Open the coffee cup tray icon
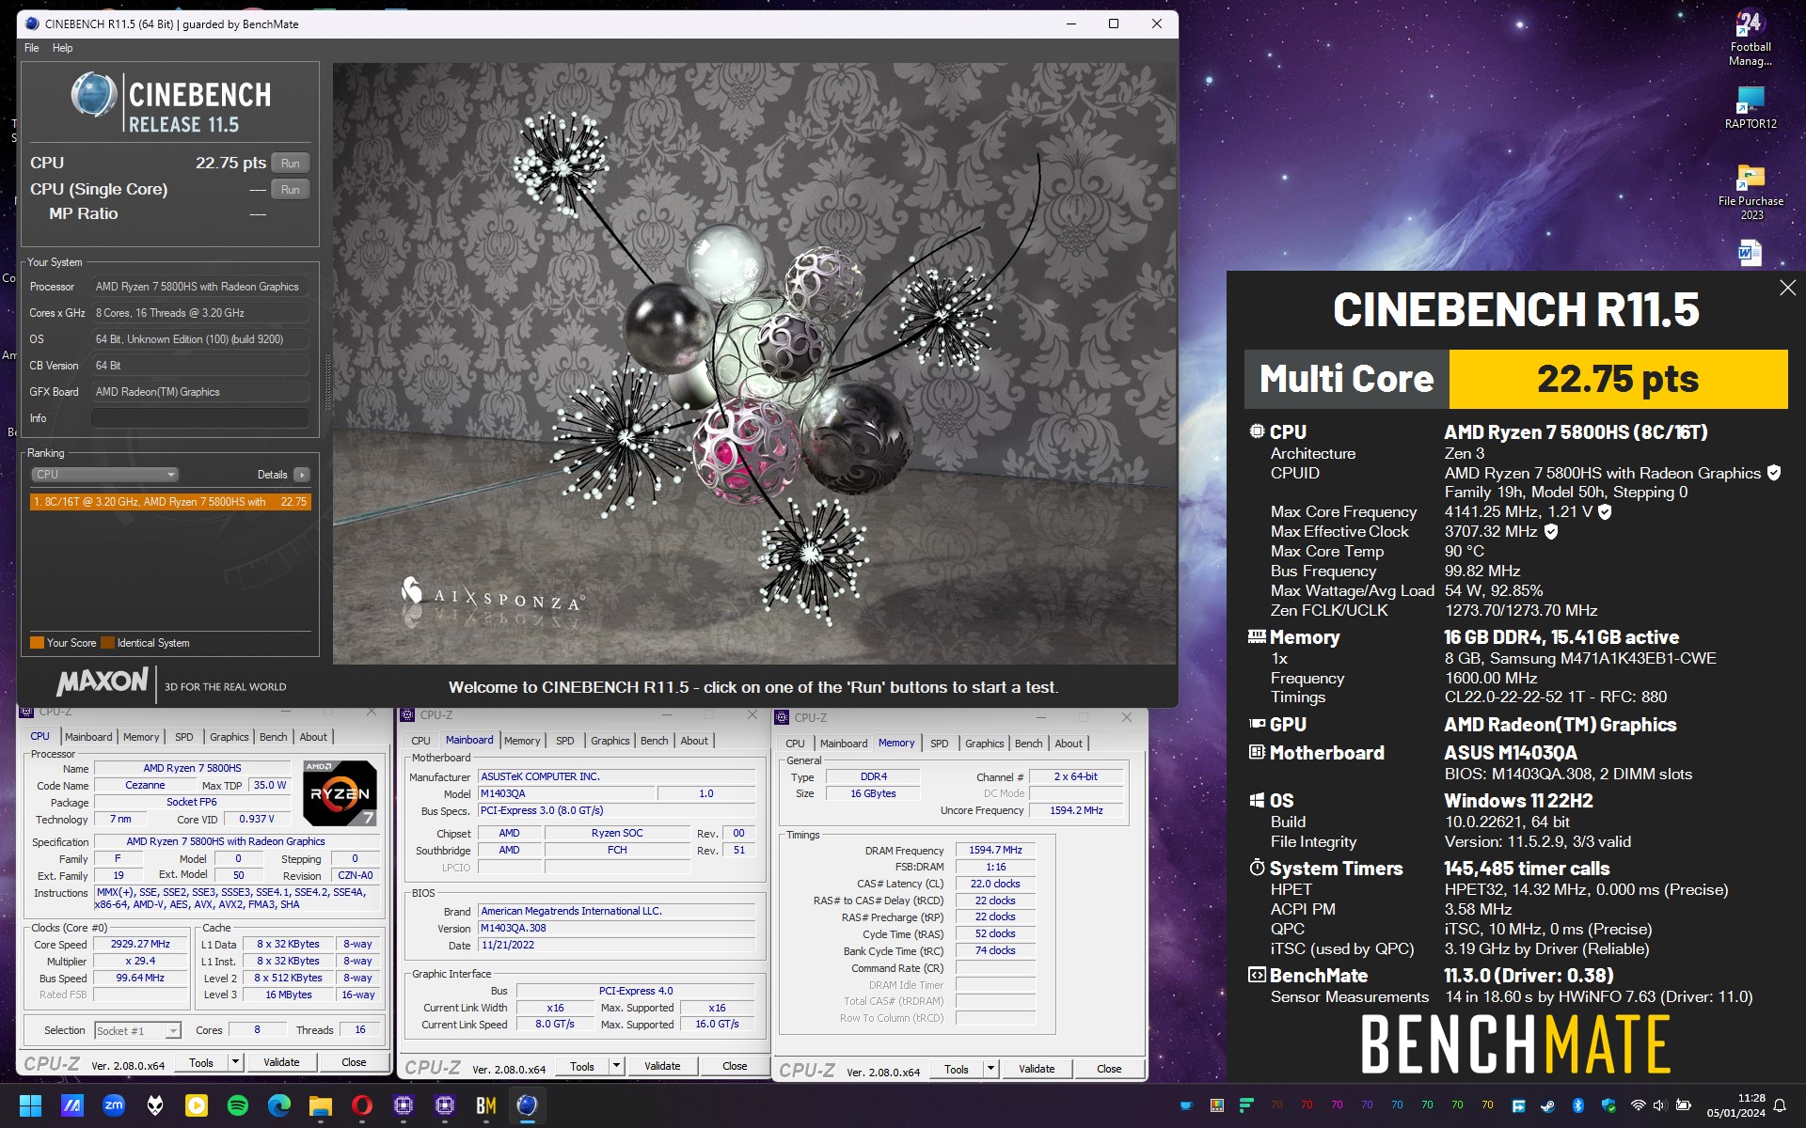The image size is (1806, 1128). coord(1186,1105)
